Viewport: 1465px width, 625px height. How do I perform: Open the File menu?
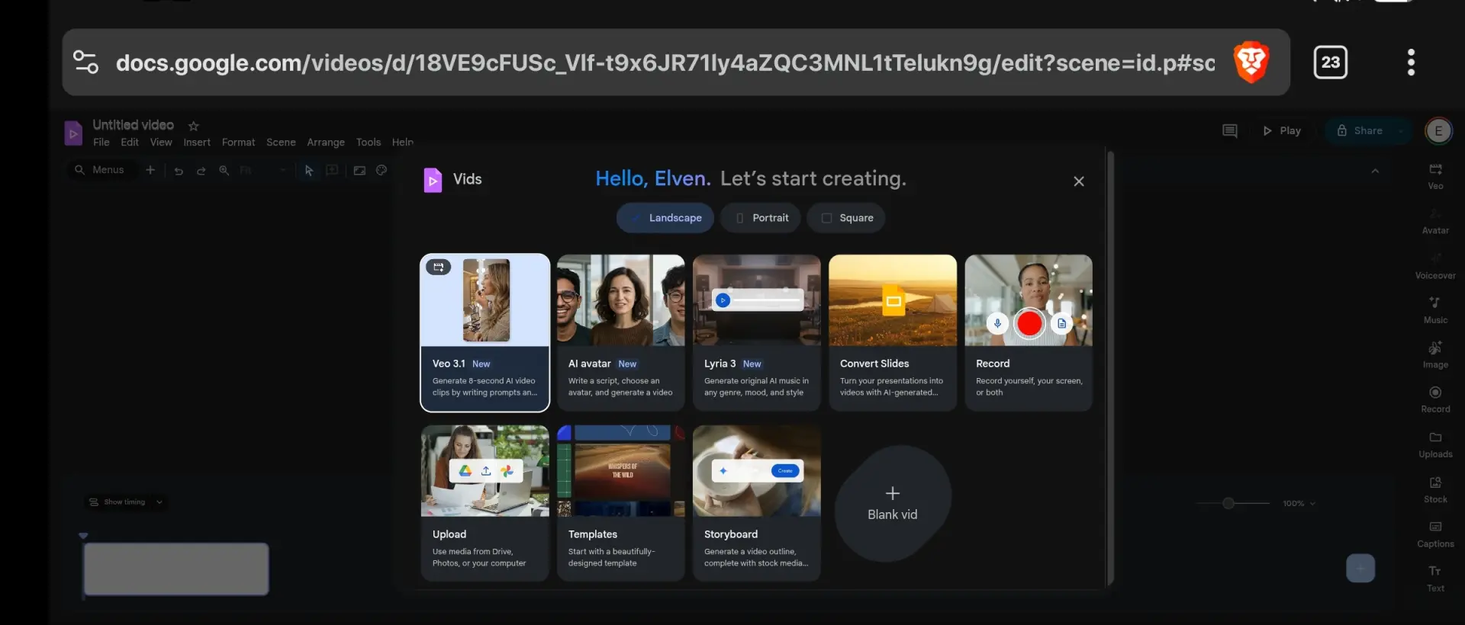point(101,143)
